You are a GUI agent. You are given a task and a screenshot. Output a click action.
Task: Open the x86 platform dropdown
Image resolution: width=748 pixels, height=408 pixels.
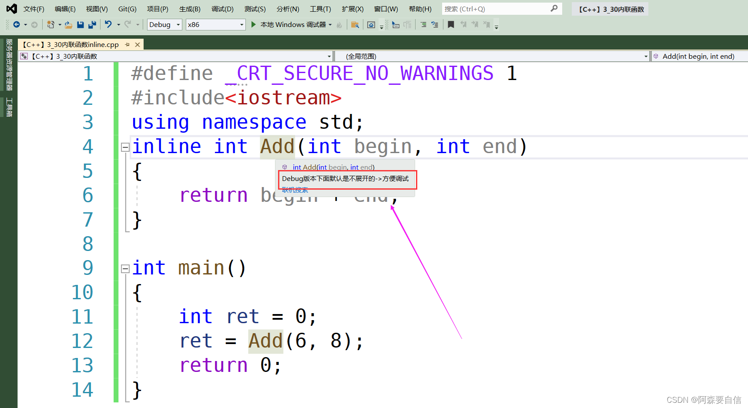(216, 25)
